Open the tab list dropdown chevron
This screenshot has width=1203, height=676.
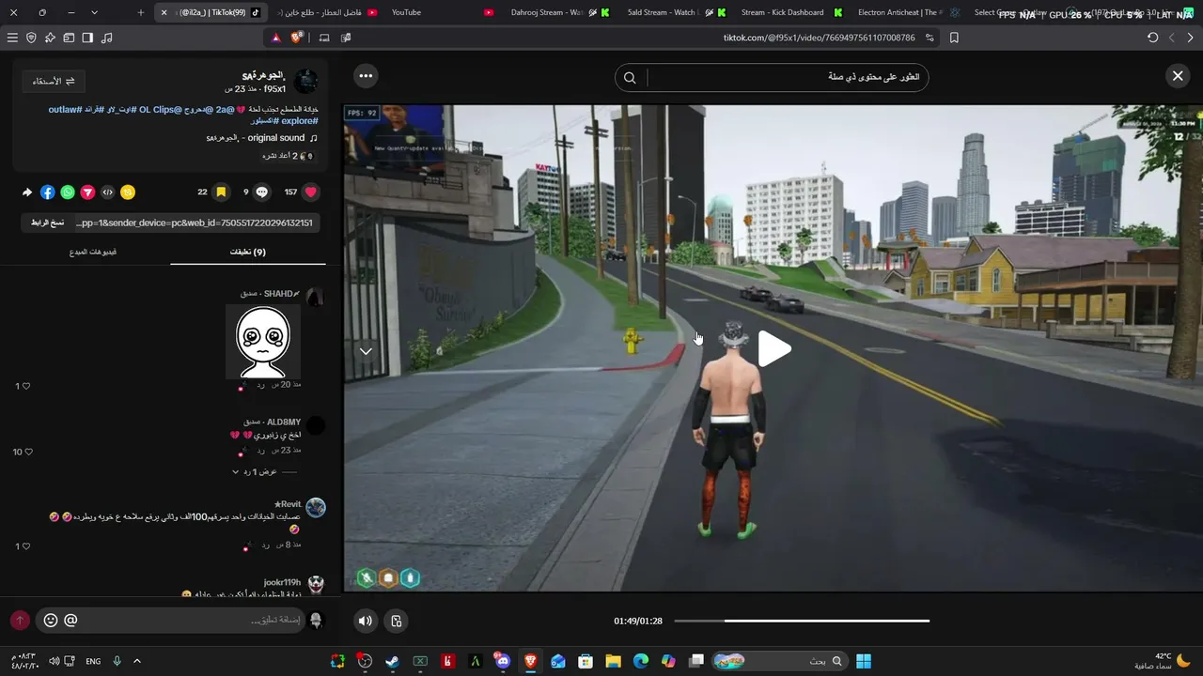click(x=94, y=12)
